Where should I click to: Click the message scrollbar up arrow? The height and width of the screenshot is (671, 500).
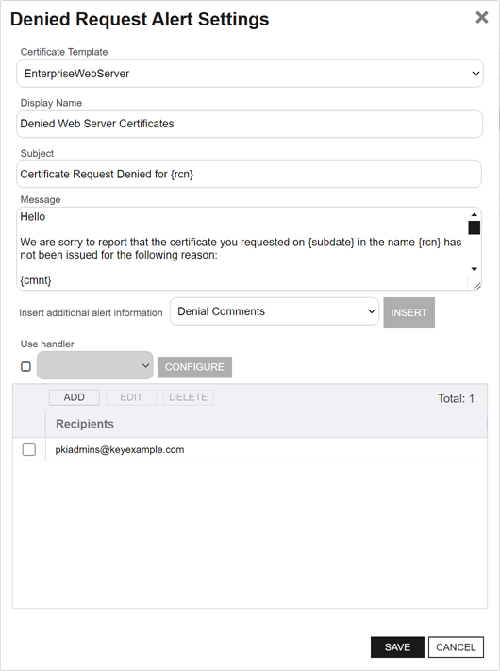pyautogui.click(x=474, y=215)
